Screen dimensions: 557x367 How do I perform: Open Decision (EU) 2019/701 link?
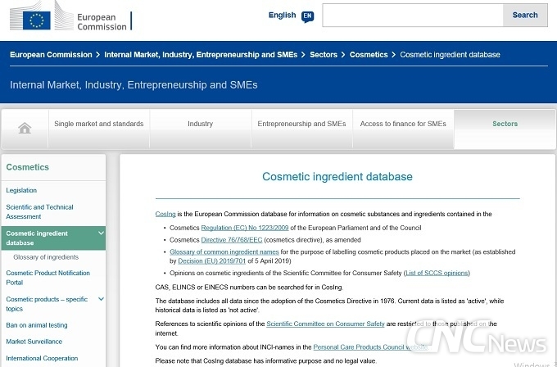pos(211,261)
